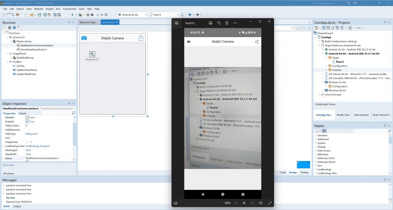
Task: Open the History tab
Action: [x=305, y=172]
